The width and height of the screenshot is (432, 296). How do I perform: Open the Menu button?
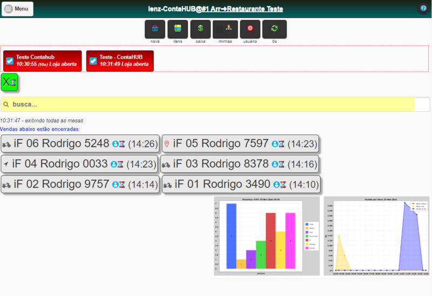coord(17,9)
